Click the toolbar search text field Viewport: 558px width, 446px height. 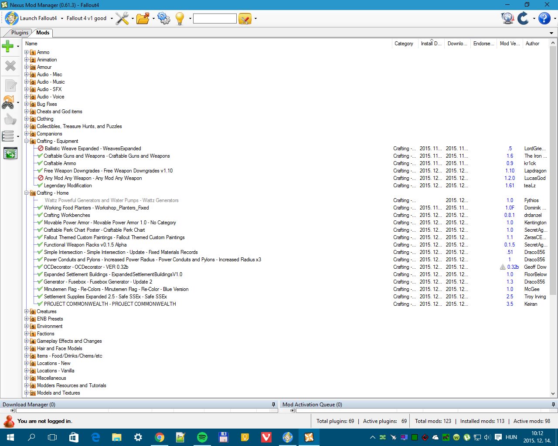click(x=214, y=18)
